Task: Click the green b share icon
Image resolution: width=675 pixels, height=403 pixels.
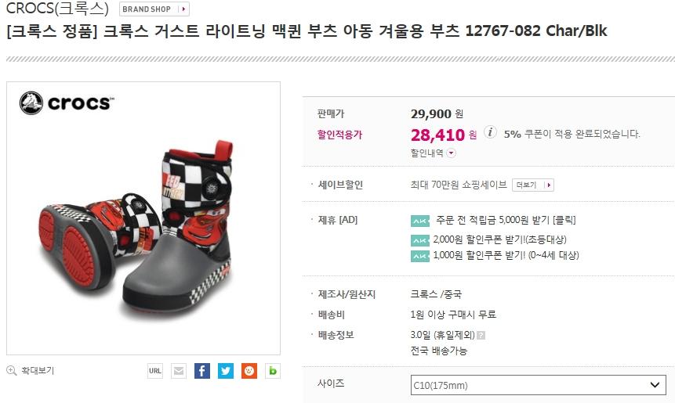Action: [273, 371]
